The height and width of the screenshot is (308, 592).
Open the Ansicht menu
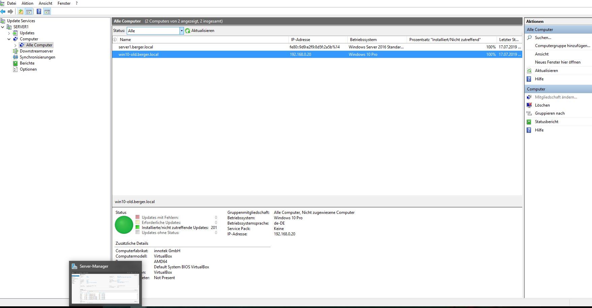45,3
